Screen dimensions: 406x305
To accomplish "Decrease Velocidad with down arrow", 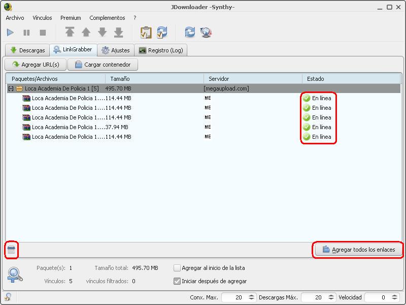I will tap(395, 299).
